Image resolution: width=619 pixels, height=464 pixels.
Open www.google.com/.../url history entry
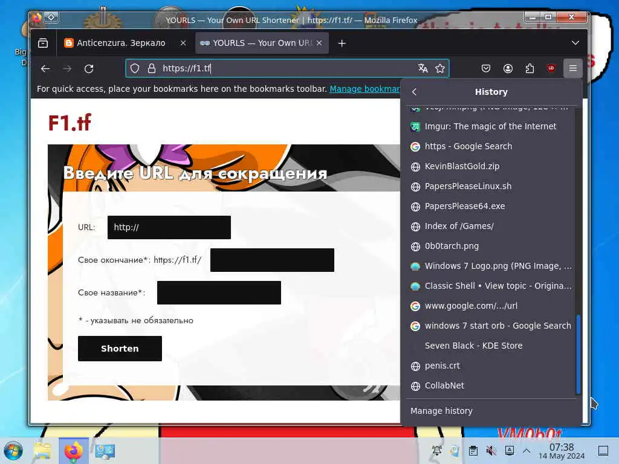click(x=491, y=306)
